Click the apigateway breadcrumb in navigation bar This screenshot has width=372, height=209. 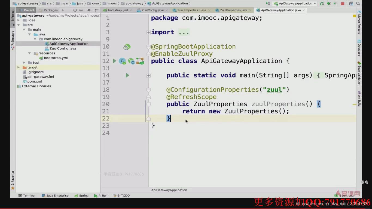tap(132, 4)
